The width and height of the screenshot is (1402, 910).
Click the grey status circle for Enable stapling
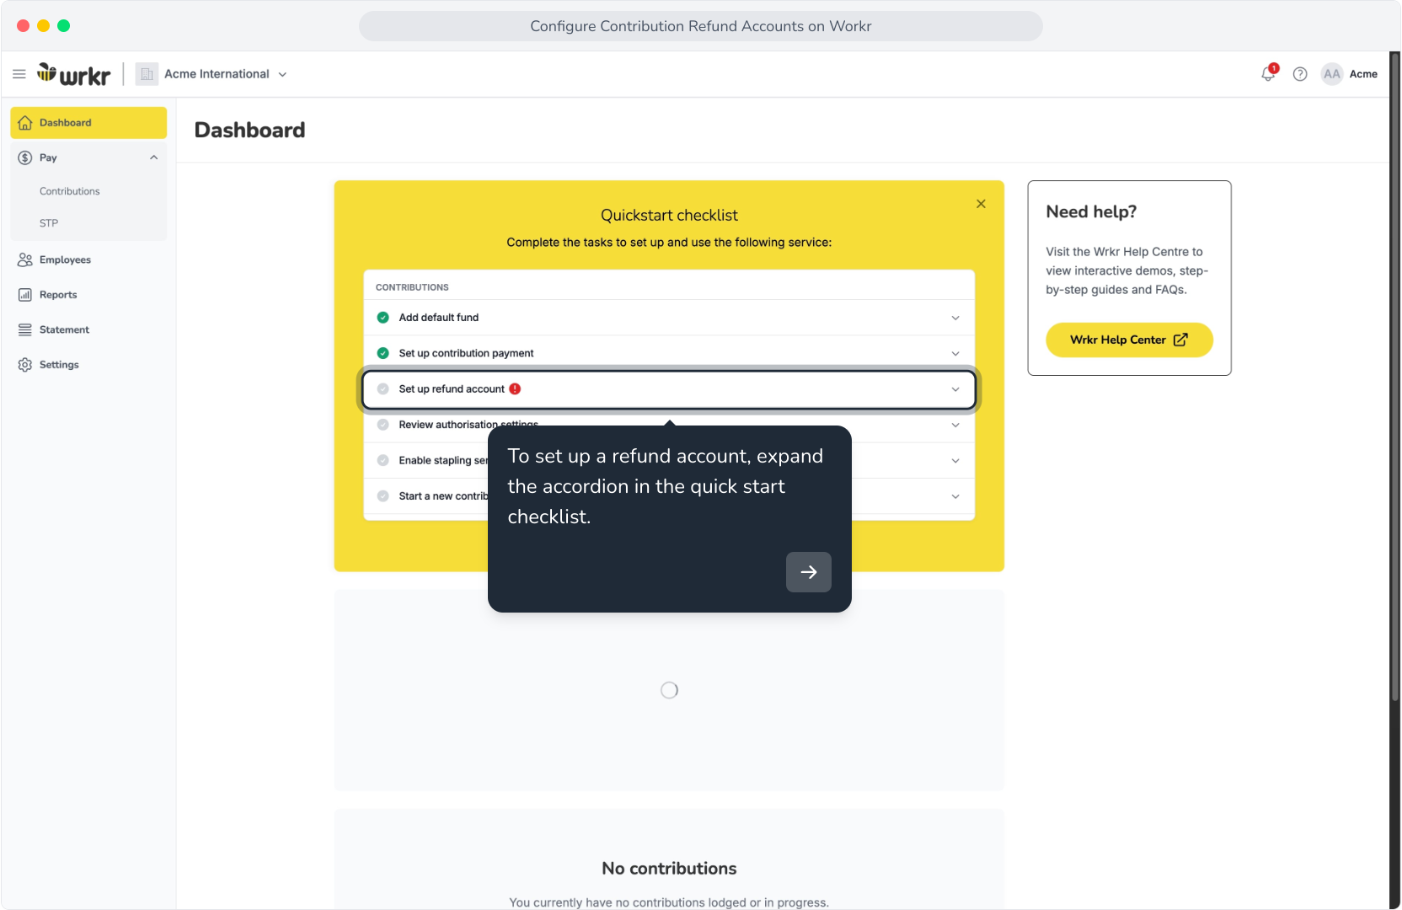pyautogui.click(x=383, y=461)
